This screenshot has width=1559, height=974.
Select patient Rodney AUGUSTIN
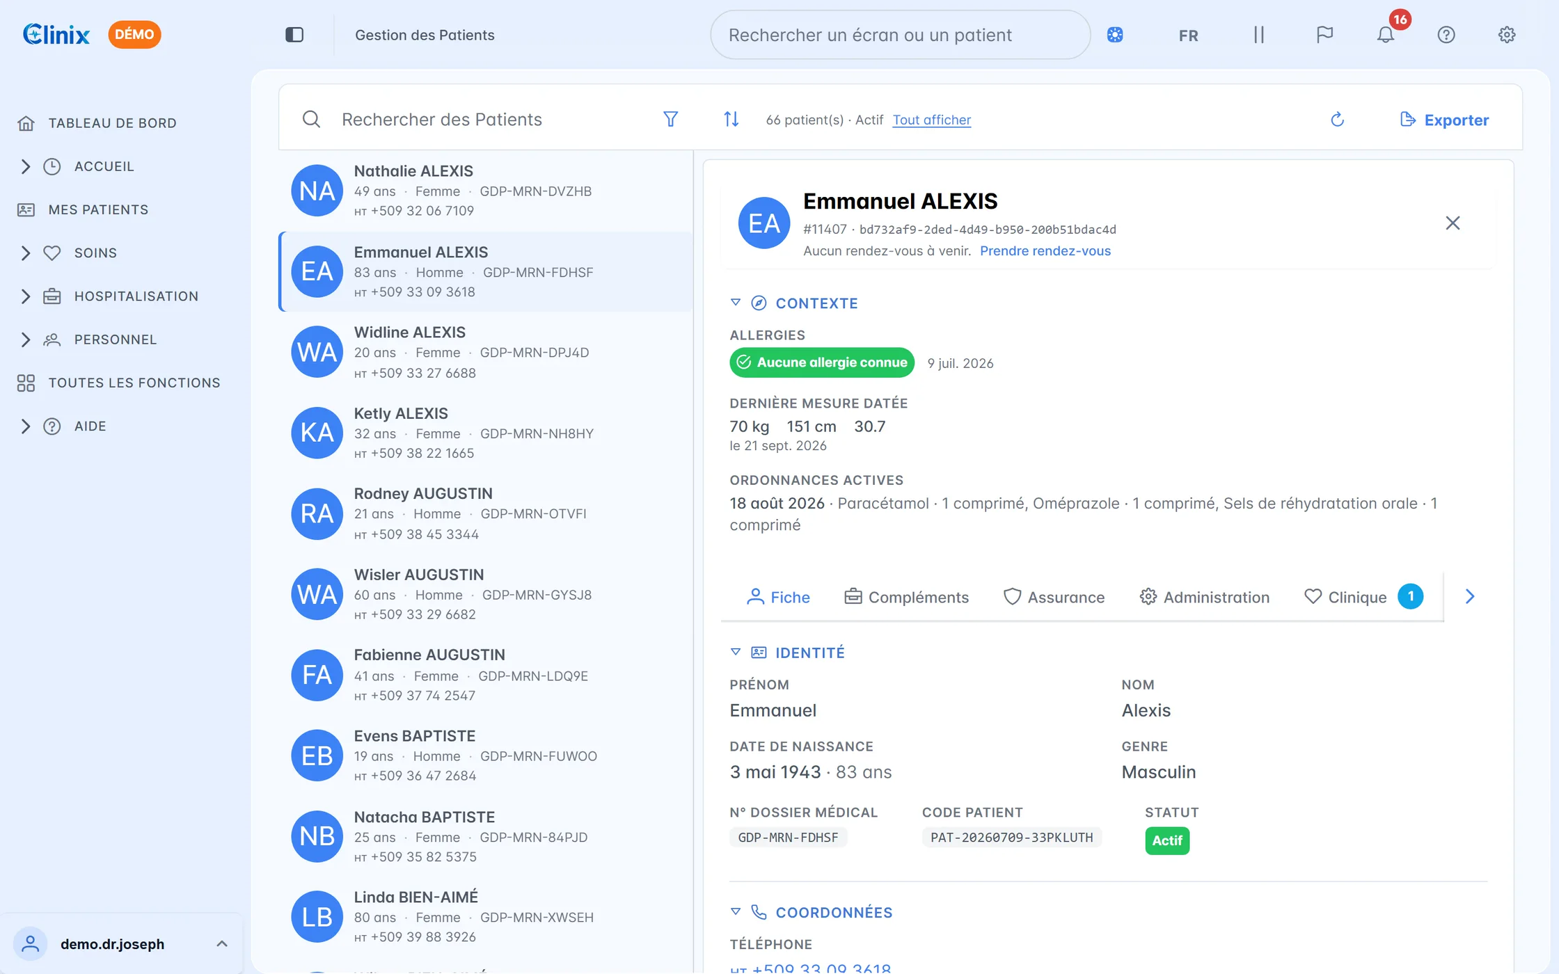click(x=486, y=513)
